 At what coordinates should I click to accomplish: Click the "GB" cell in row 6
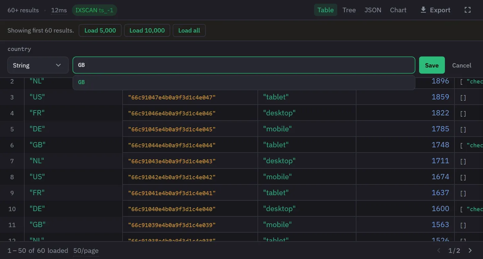coord(73,145)
